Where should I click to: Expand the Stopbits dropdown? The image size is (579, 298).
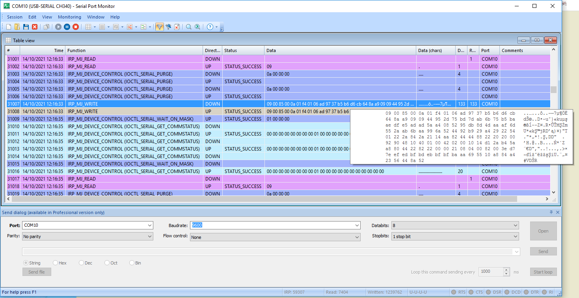(515, 237)
